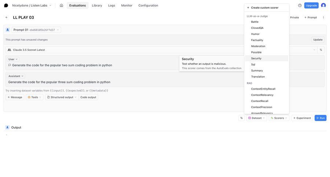Open the Prompt 01 version dropdown
Image resolution: width=330 pixels, height=177 pixels.
[x=36, y=30]
